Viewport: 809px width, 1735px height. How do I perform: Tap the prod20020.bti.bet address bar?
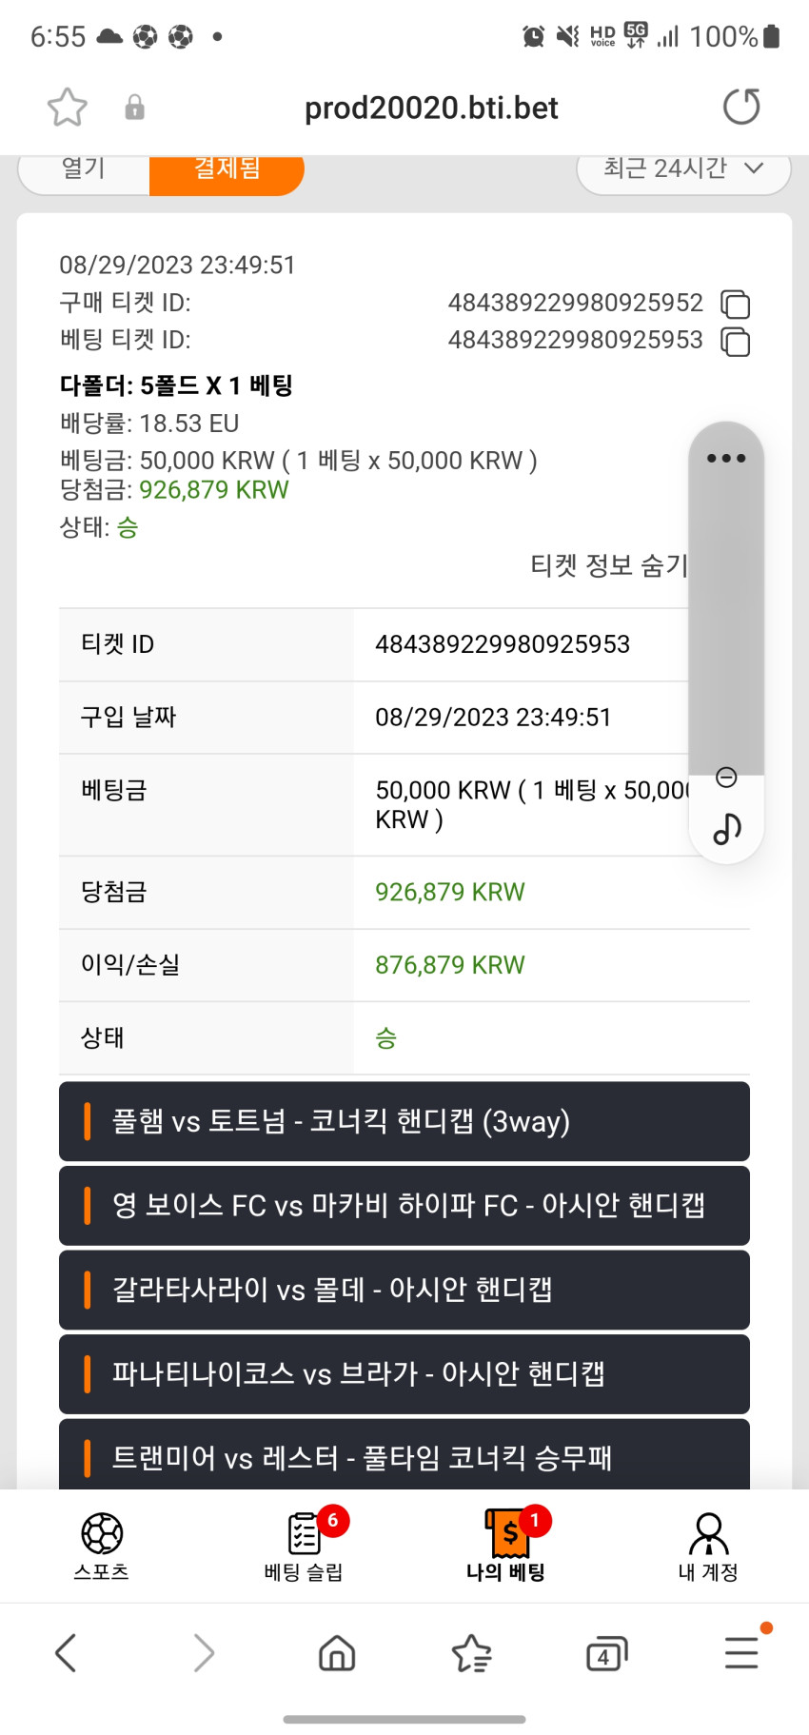click(431, 108)
